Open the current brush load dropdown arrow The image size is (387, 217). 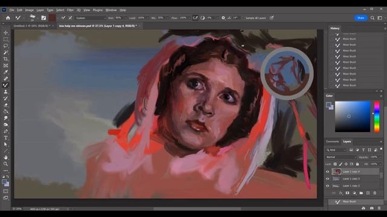click(58, 18)
